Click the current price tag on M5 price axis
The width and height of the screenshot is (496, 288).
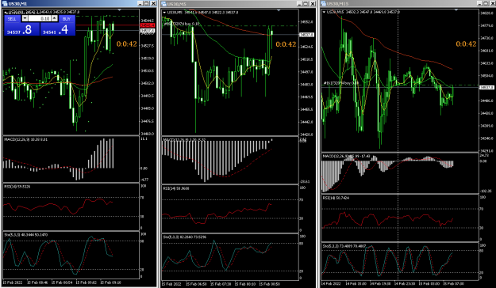306,35
